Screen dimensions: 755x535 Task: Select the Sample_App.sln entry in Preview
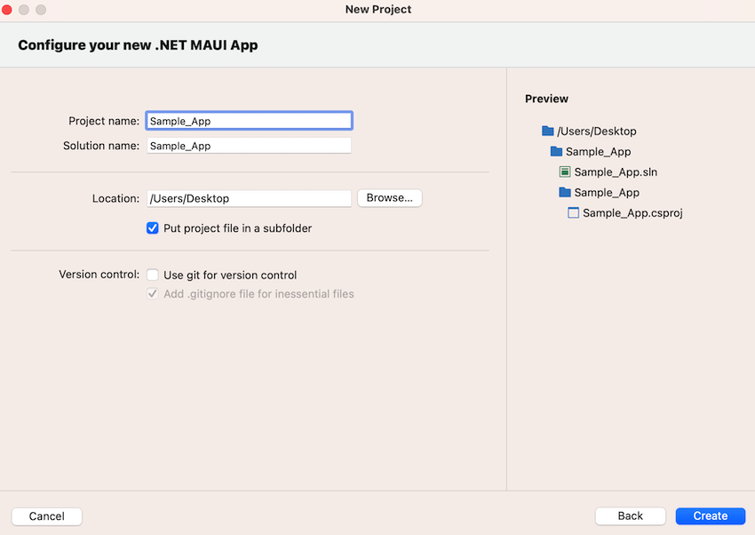616,172
